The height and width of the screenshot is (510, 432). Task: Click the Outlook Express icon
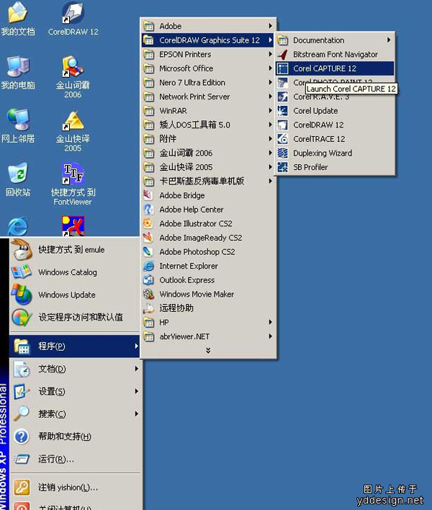point(148,280)
